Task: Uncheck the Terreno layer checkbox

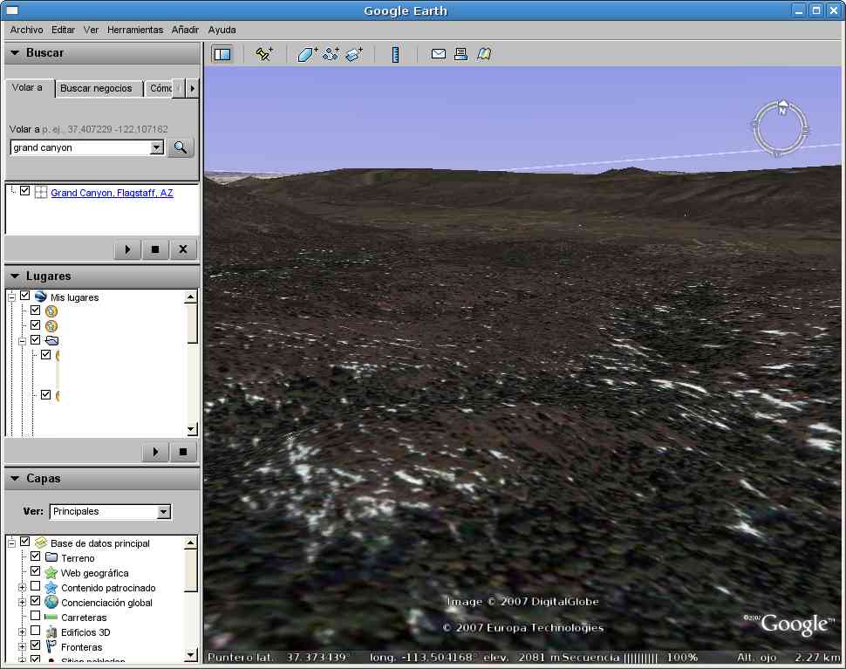Action: click(x=35, y=557)
